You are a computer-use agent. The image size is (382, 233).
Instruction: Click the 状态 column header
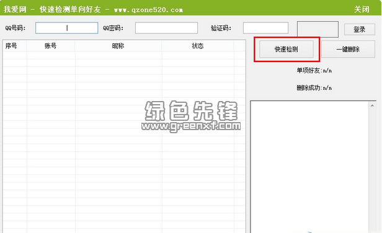[198, 46]
